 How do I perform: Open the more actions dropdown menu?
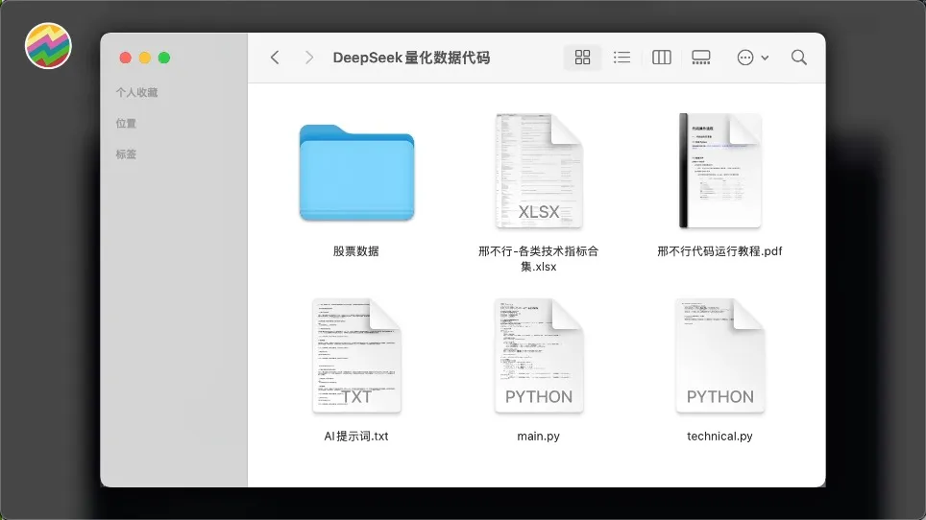751,58
